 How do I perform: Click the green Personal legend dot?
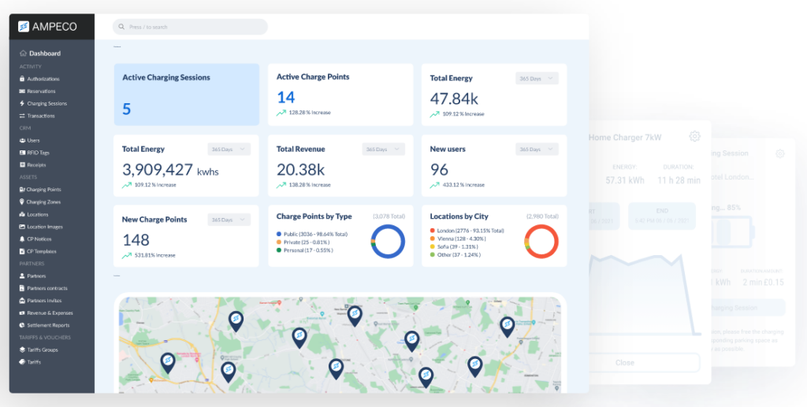point(279,250)
